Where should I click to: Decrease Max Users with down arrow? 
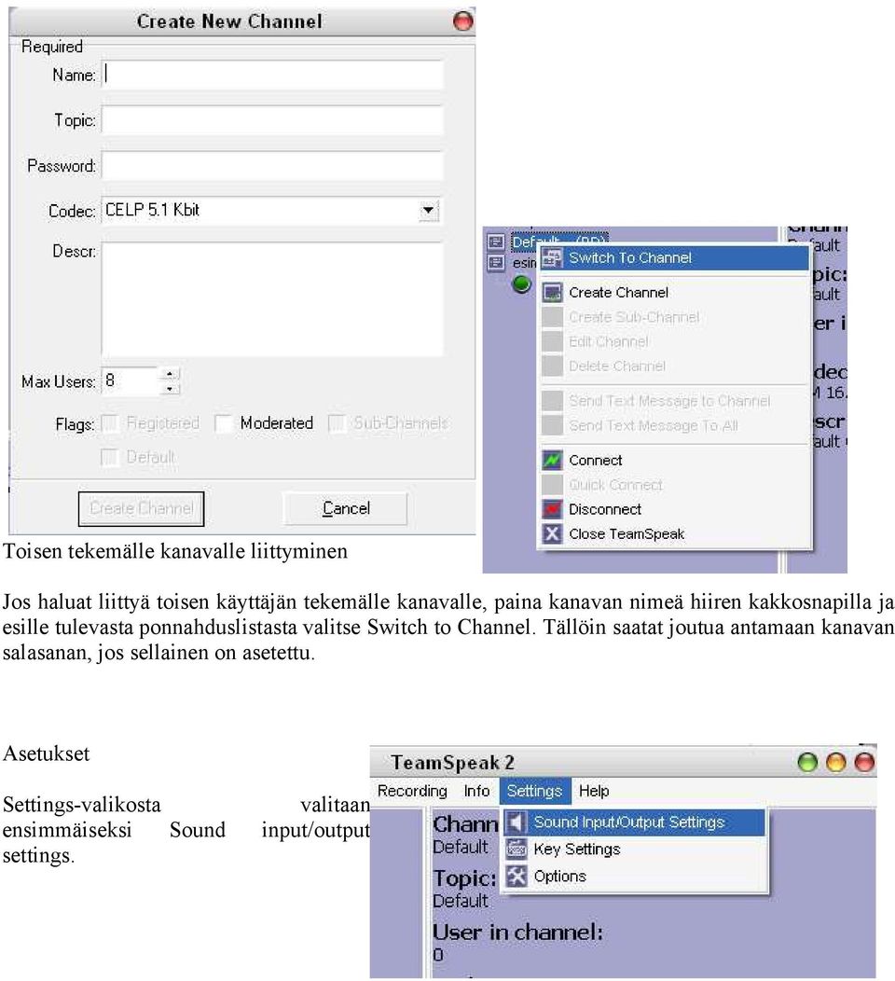(x=170, y=389)
